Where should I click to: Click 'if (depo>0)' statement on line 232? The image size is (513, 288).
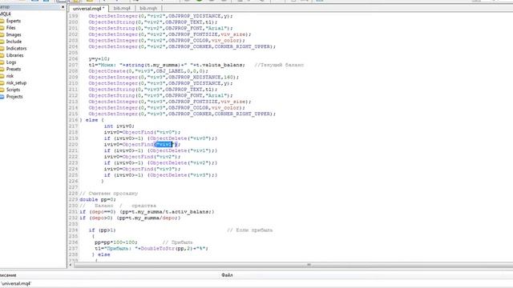pos(130,218)
